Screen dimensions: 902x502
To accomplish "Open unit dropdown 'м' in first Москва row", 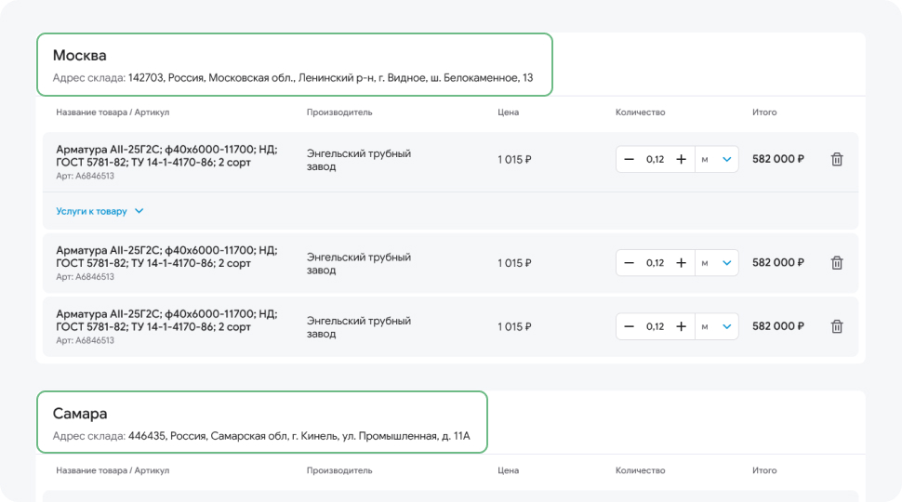I will coord(717,159).
